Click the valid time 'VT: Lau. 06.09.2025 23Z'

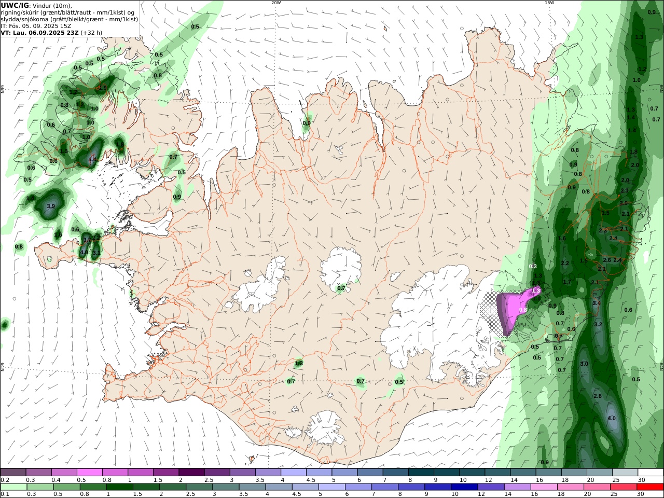pyautogui.click(x=39, y=32)
